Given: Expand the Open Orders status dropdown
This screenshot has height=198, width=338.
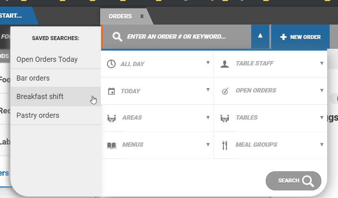Looking at the screenshot, I should click(x=321, y=90).
